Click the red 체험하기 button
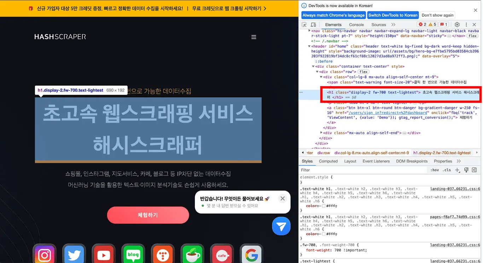Screen dimensions: 483x263 (148, 215)
